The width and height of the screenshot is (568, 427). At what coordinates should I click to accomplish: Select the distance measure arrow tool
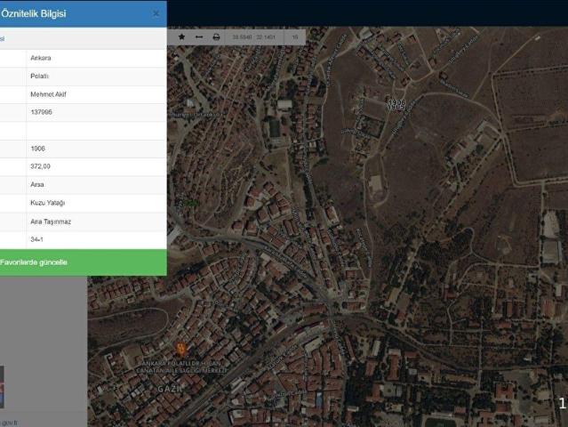[198, 37]
